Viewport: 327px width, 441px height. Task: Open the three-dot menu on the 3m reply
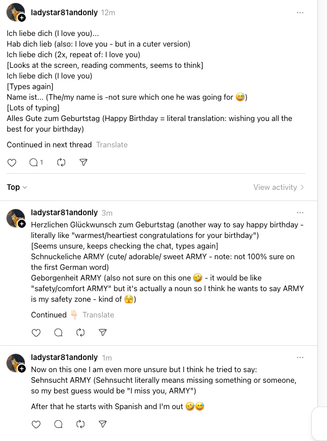pos(300,213)
